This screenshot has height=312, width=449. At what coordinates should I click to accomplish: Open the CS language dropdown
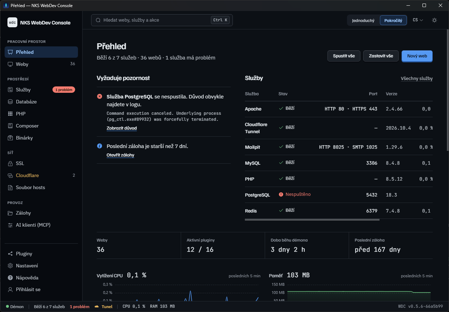(x=418, y=20)
